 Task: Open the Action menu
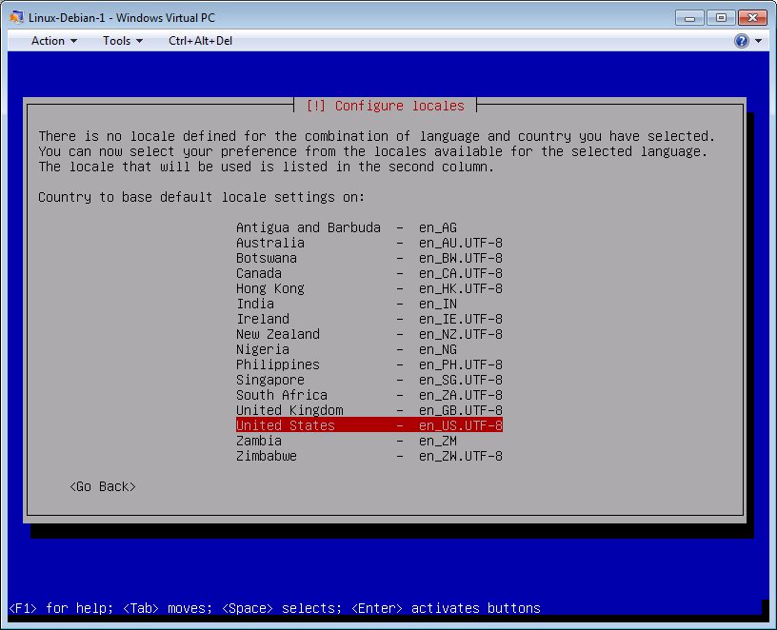point(53,41)
